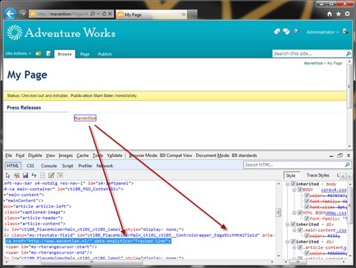Go back with the browser Back arrow
Image resolution: width=356 pixels, height=268 pixels.
(10, 13)
